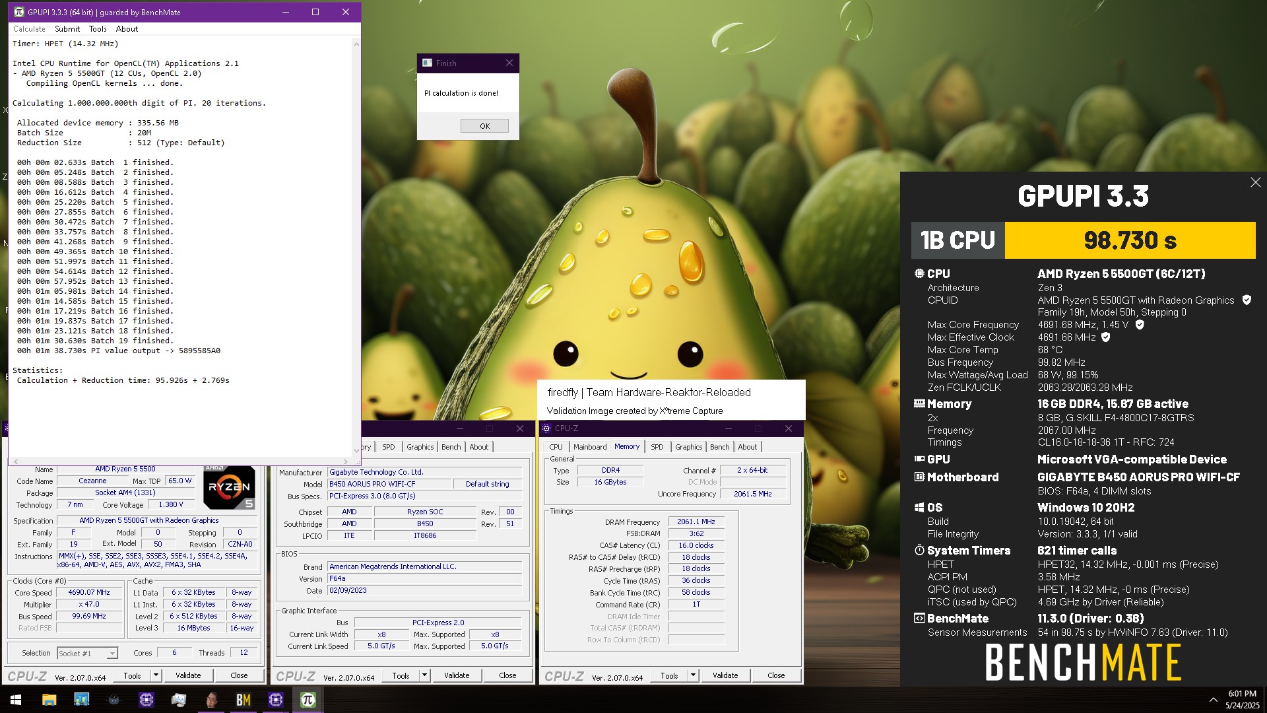
Task: Switch to GPUPI pi icon on taskbar
Action: (308, 700)
